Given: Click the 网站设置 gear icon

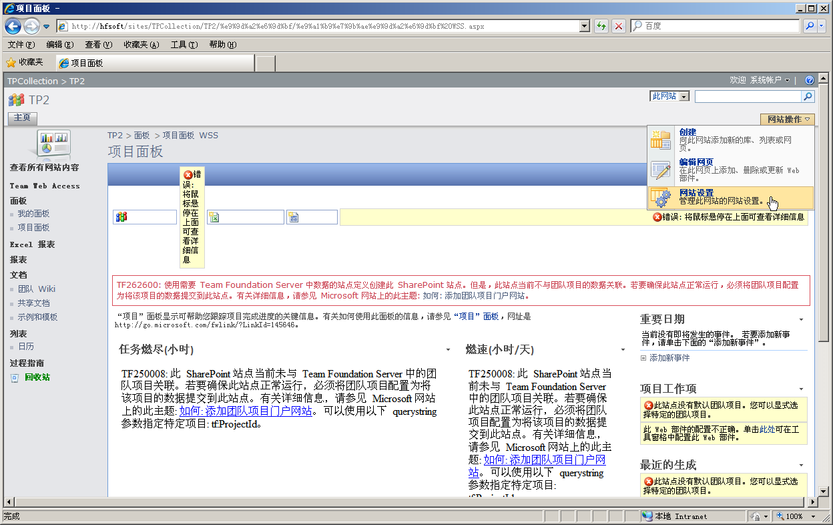Looking at the screenshot, I should click(x=661, y=197).
